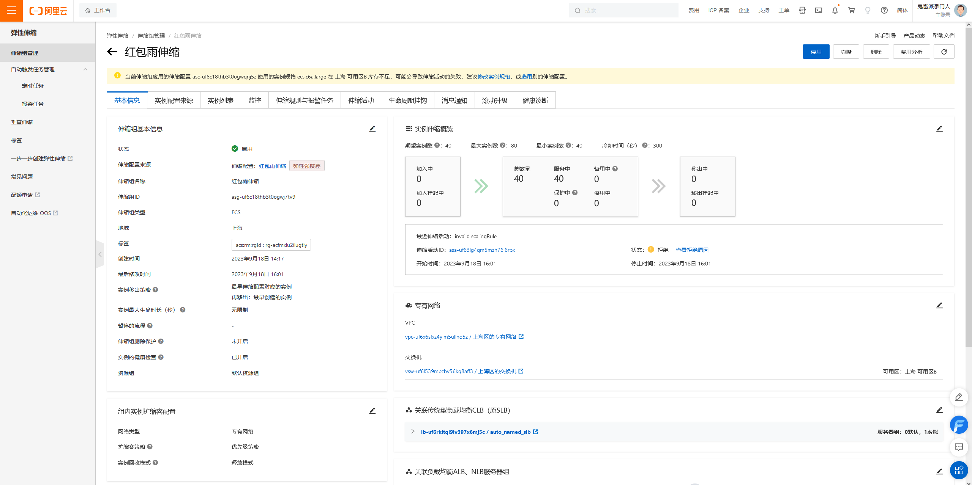The width and height of the screenshot is (972, 485).
Task: Click the 删除 button
Action: (876, 52)
